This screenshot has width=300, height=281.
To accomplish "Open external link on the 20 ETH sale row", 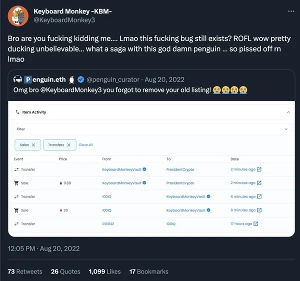I will [259, 210].
